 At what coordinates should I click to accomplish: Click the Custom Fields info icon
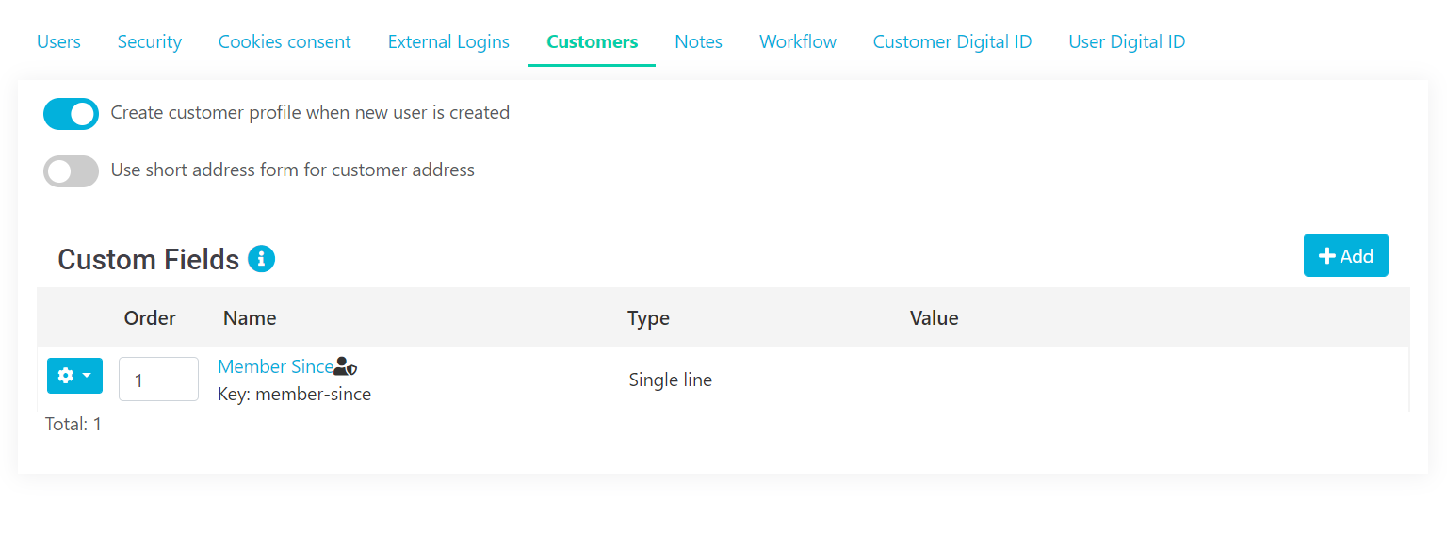pos(261,259)
